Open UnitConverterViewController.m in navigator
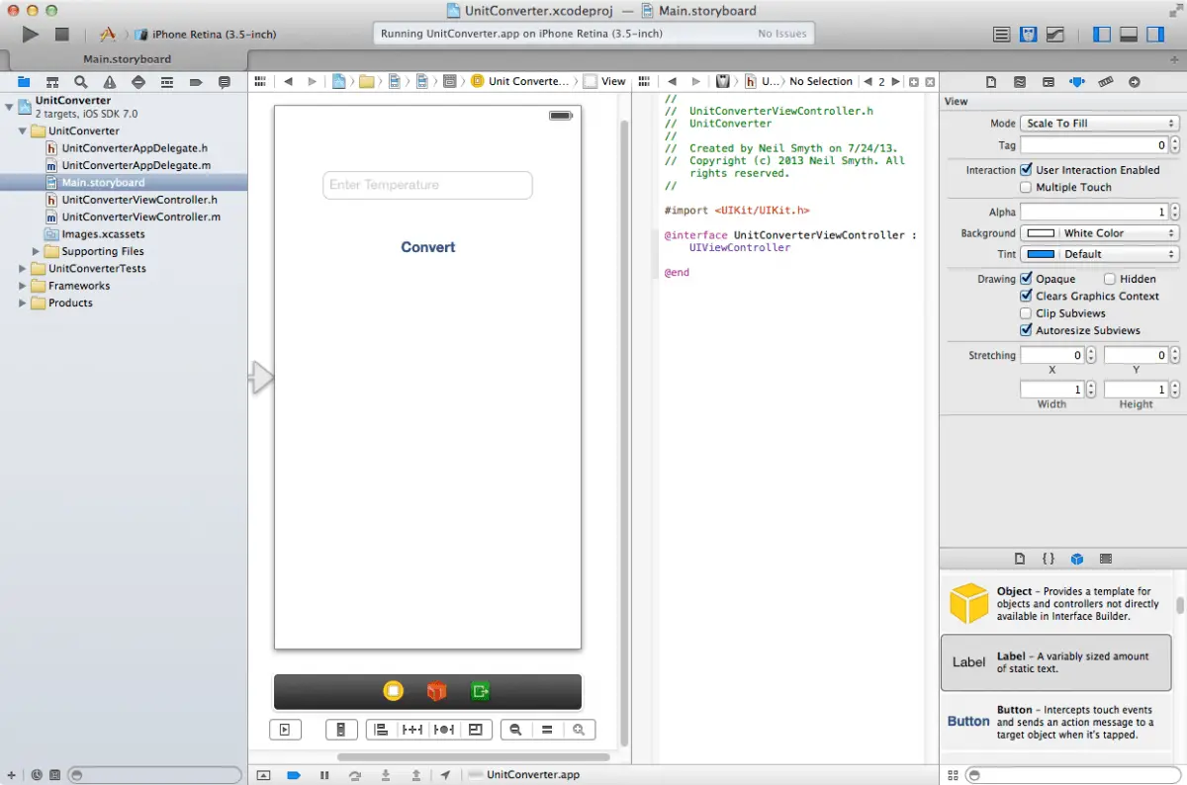Viewport: 1187px width, 785px height. coord(140,217)
